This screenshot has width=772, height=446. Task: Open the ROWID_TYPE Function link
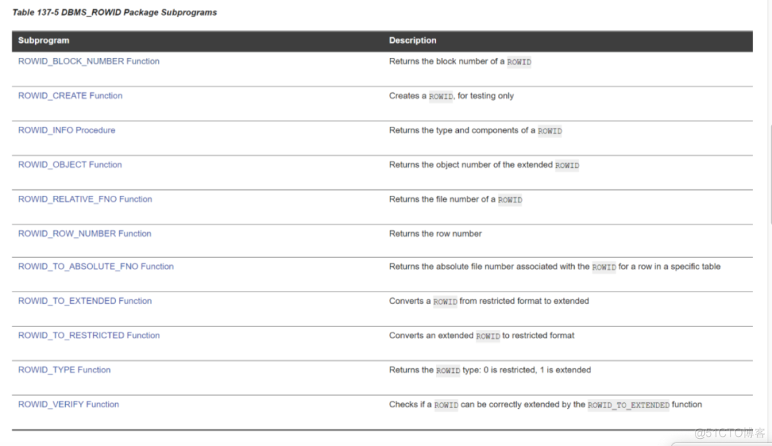(64, 370)
